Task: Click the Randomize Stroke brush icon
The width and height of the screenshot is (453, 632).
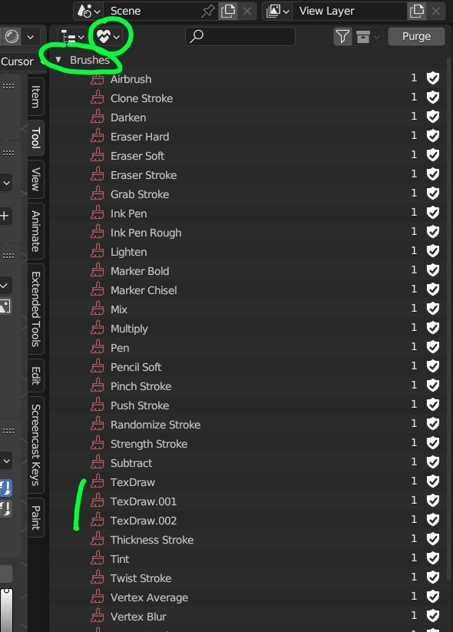Action: (x=98, y=425)
